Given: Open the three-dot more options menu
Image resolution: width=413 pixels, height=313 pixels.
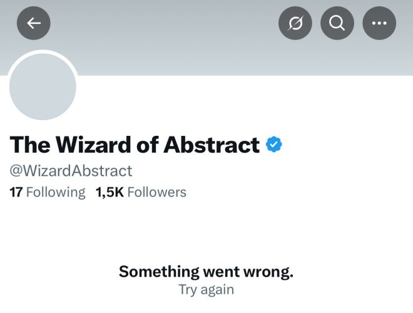Looking at the screenshot, I should pyautogui.click(x=379, y=23).
